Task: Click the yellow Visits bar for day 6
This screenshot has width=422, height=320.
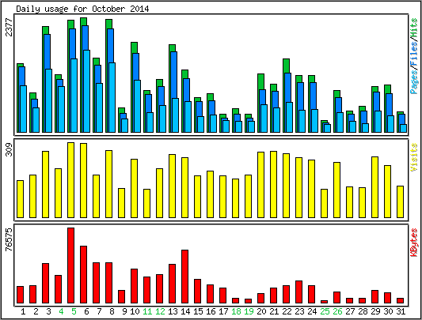Action: click(x=83, y=180)
